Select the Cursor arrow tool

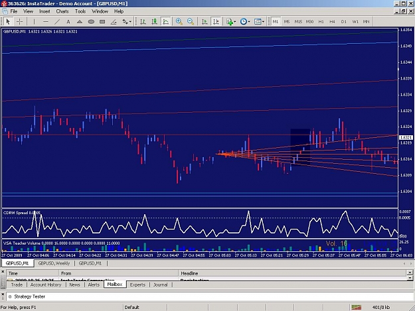8,22
